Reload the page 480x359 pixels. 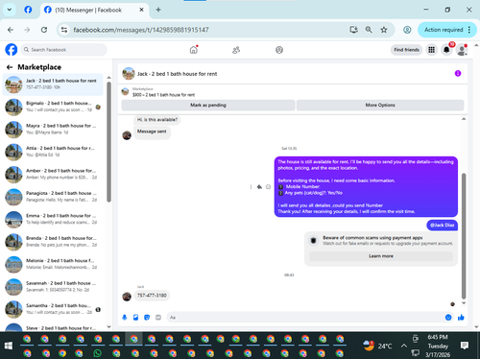pos(44,30)
